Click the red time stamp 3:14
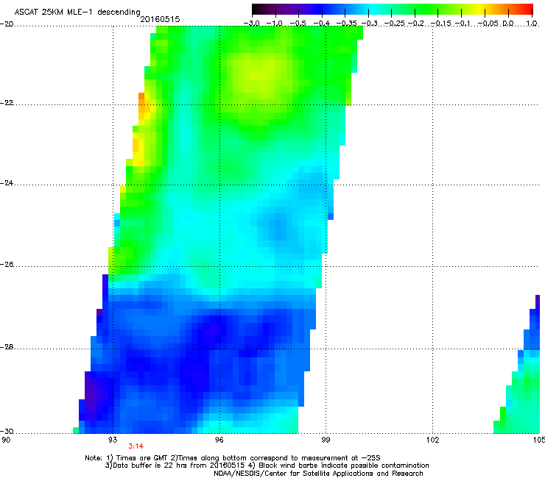This screenshot has height=478, width=545. (136, 446)
